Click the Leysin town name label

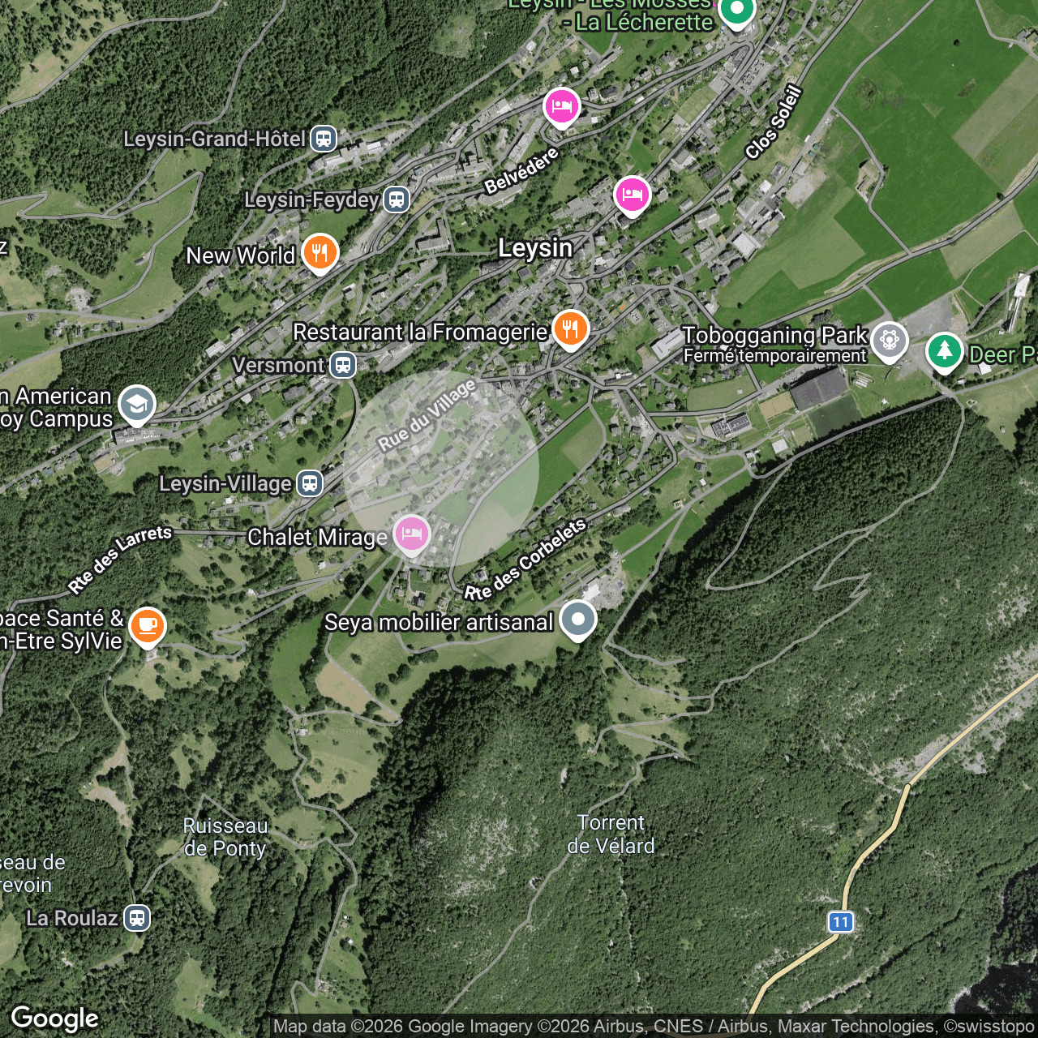point(535,248)
